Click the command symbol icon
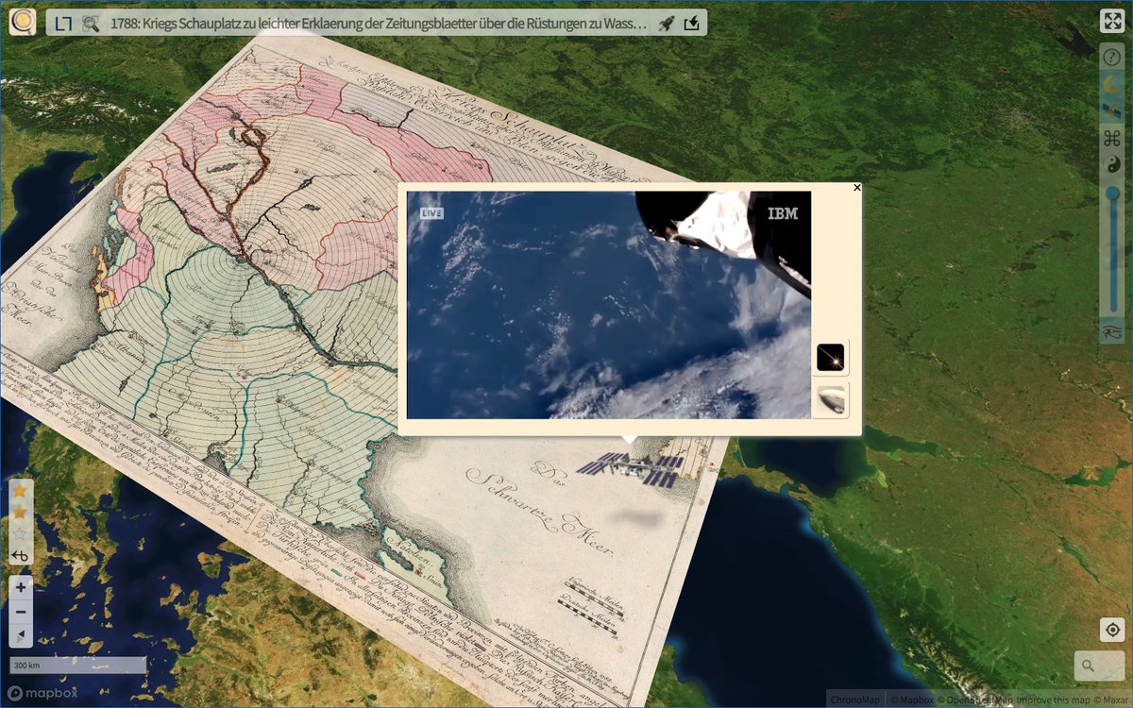Image resolution: width=1133 pixels, height=708 pixels. click(1112, 139)
